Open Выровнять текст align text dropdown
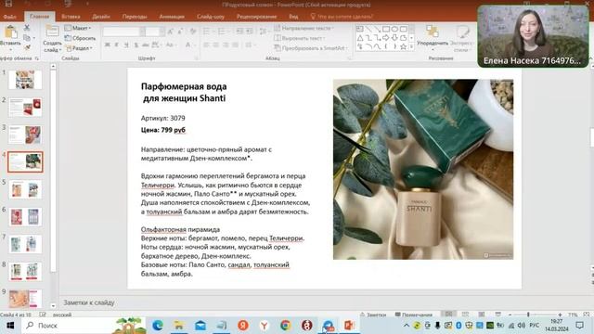The width and height of the screenshot is (594, 334). 300,38
